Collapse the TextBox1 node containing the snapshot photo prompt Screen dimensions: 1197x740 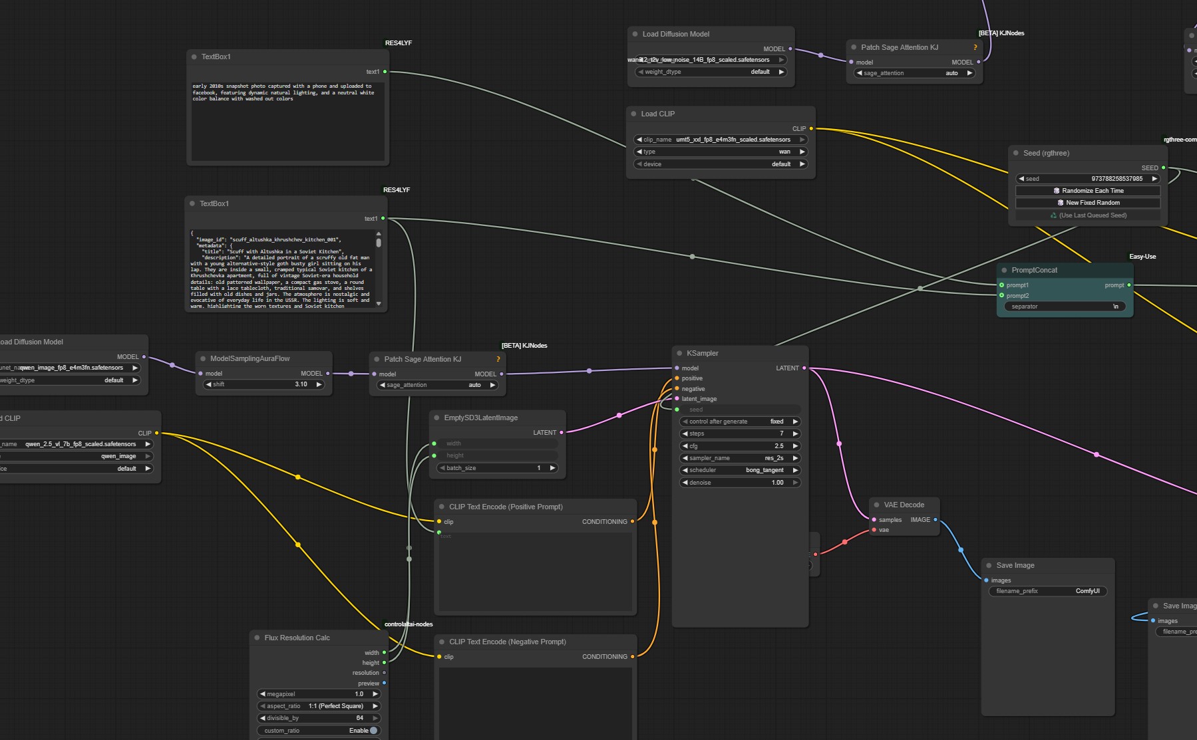194,57
